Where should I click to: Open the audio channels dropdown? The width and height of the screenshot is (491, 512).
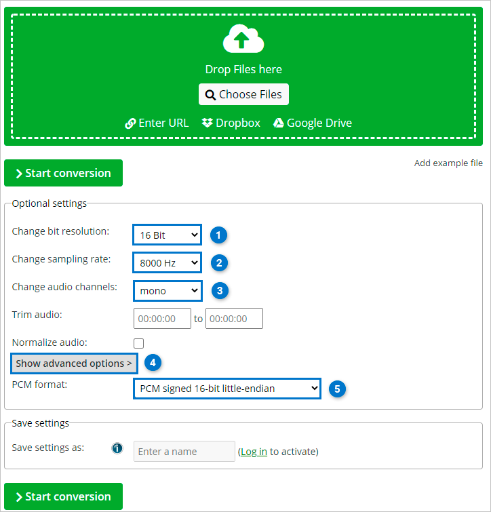click(x=168, y=290)
